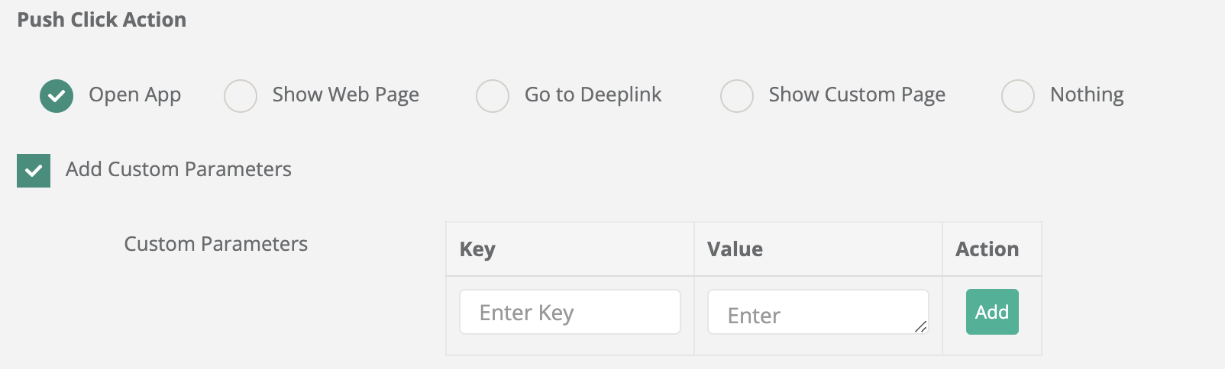The image size is (1225, 369).
Task: Select the Nothing radio circle
Action: pos(1018,96)
